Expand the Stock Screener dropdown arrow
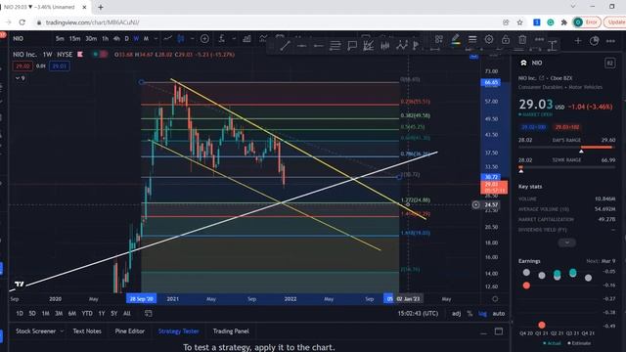 62,331
